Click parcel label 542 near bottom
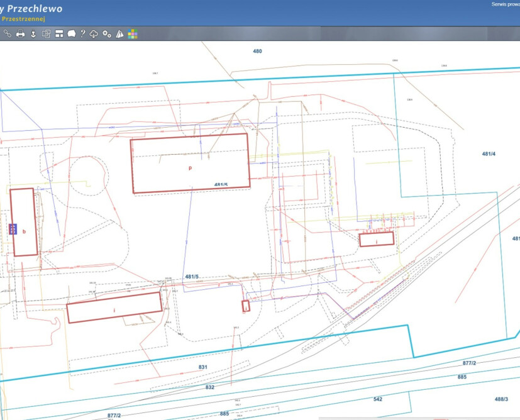This screenshot has height=420, width=520. [x=377, y=399]
